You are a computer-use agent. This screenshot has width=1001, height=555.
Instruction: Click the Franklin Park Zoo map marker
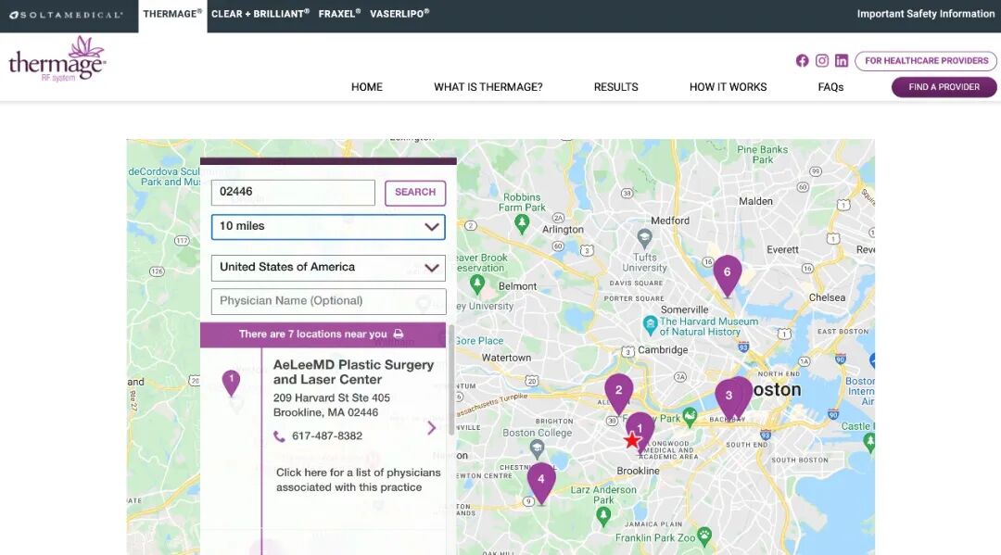704,536
